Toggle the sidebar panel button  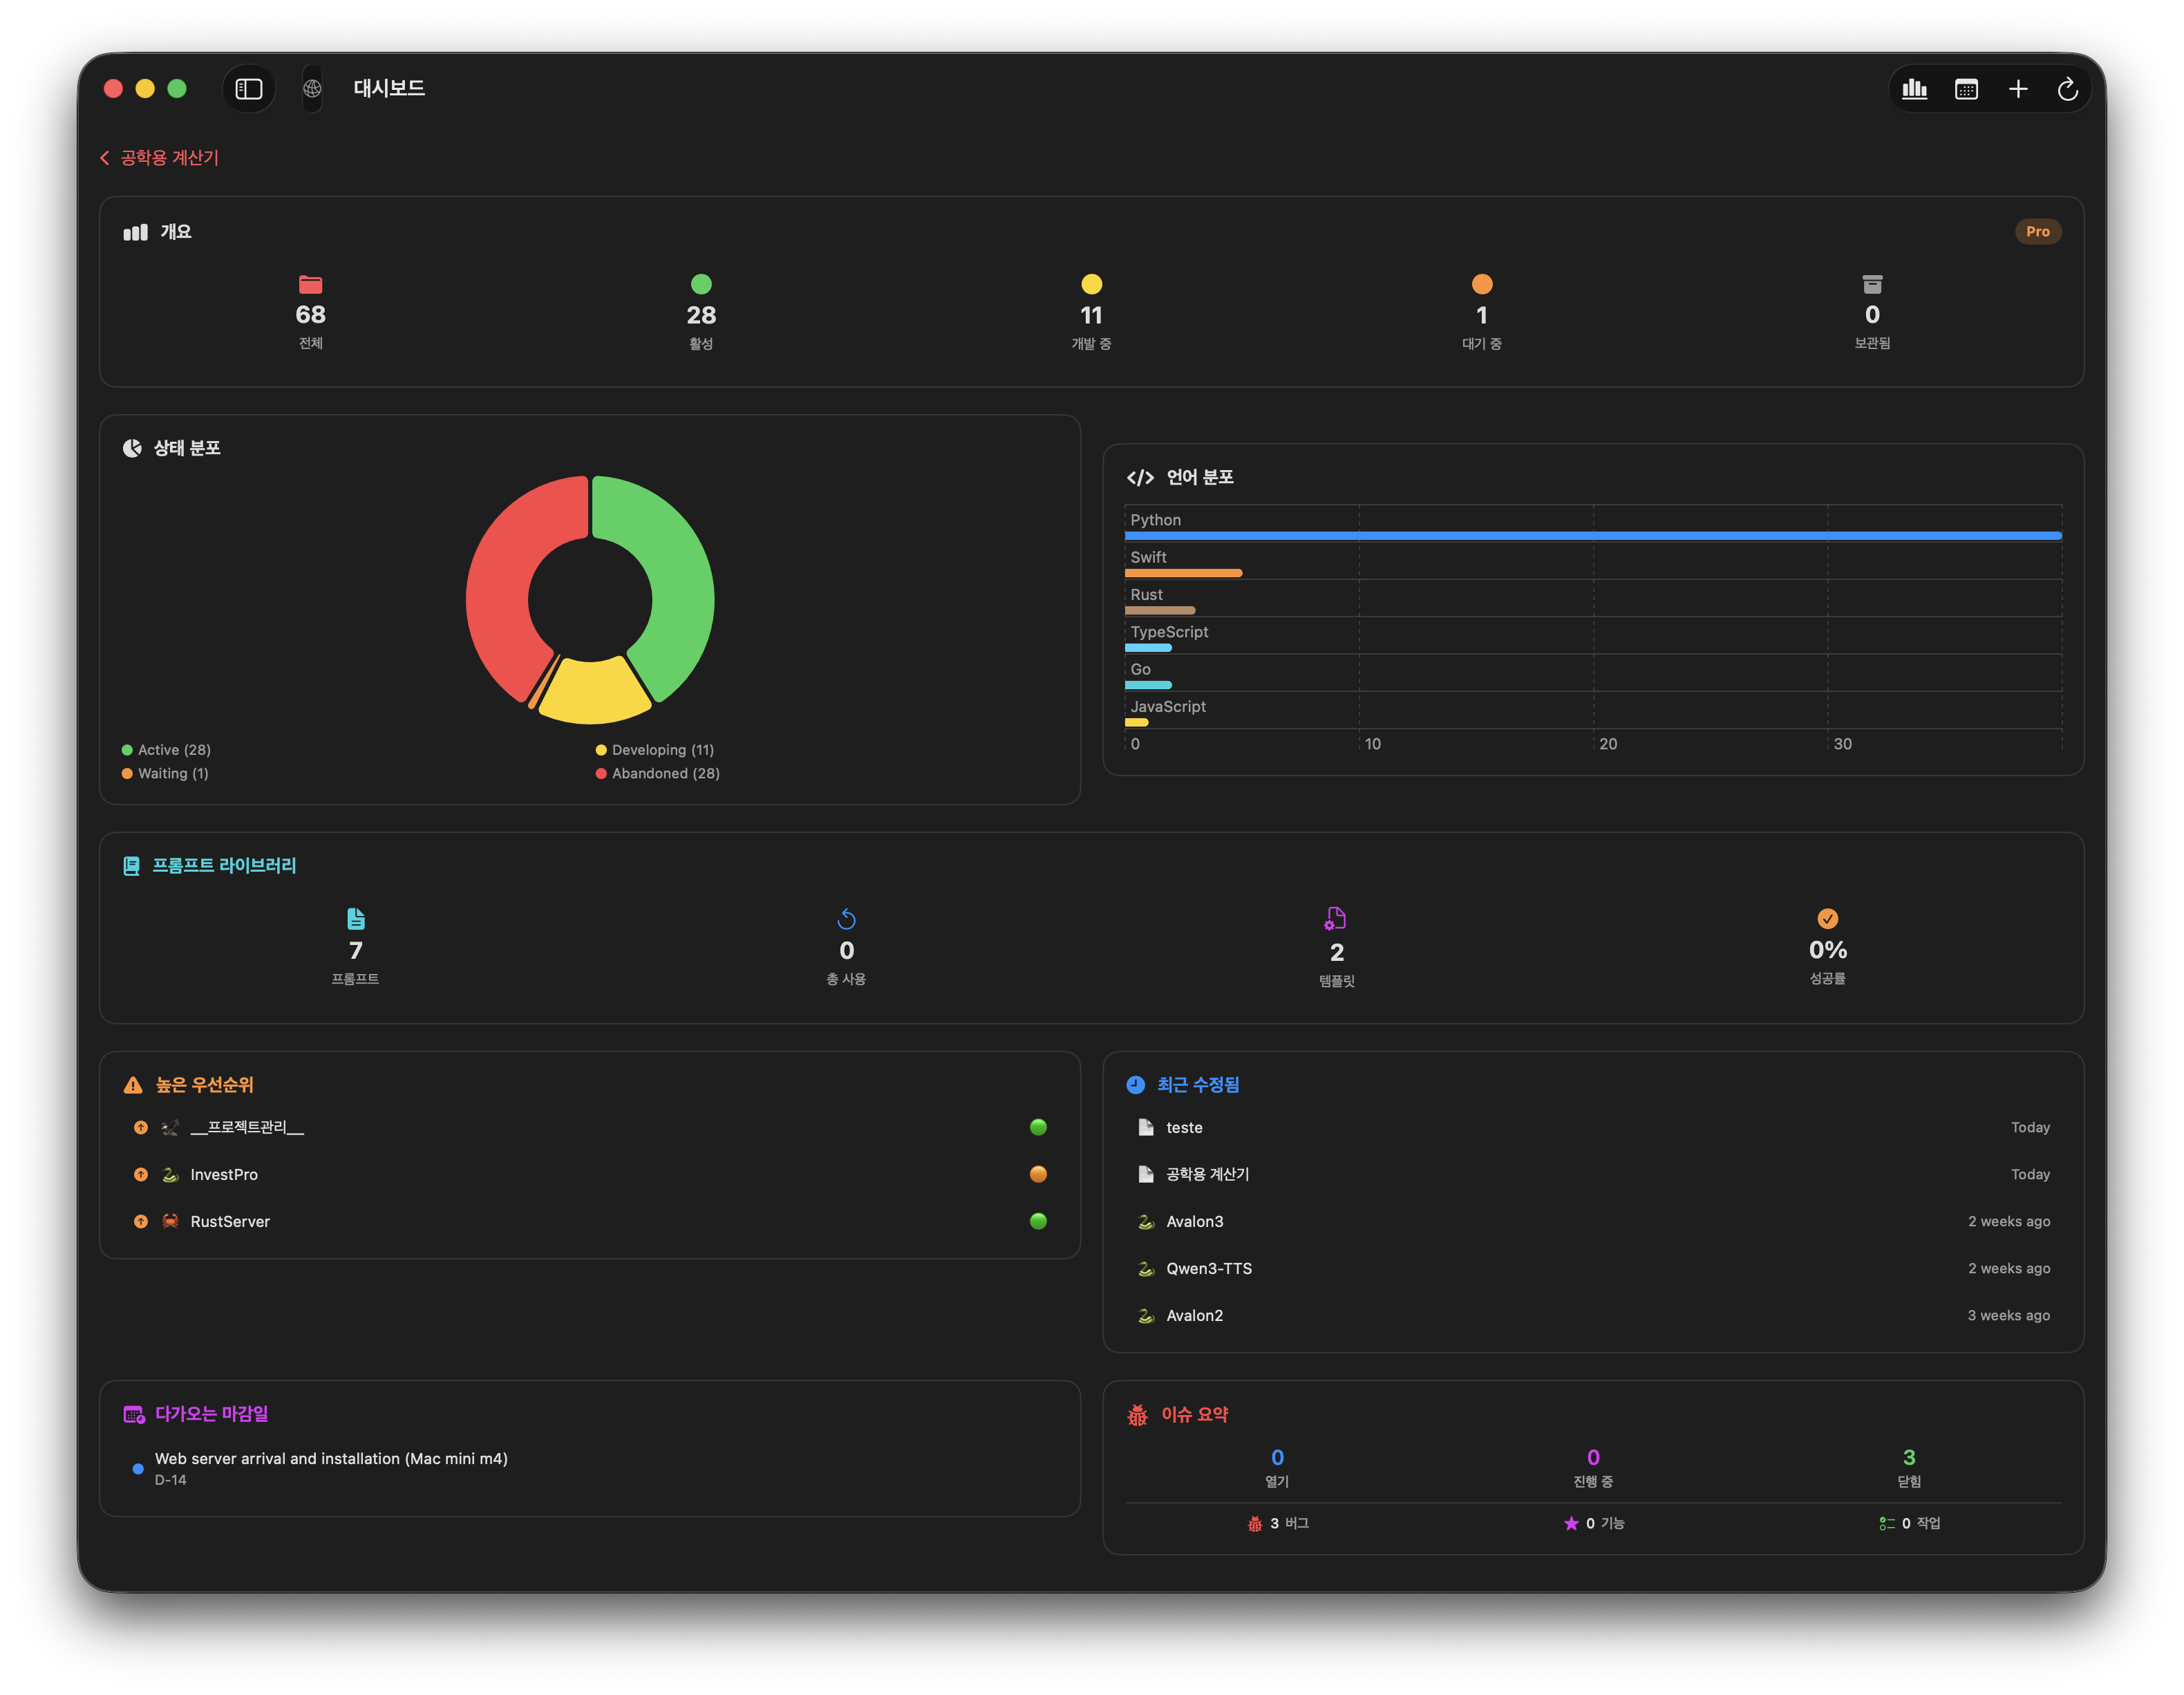[248, 89]
